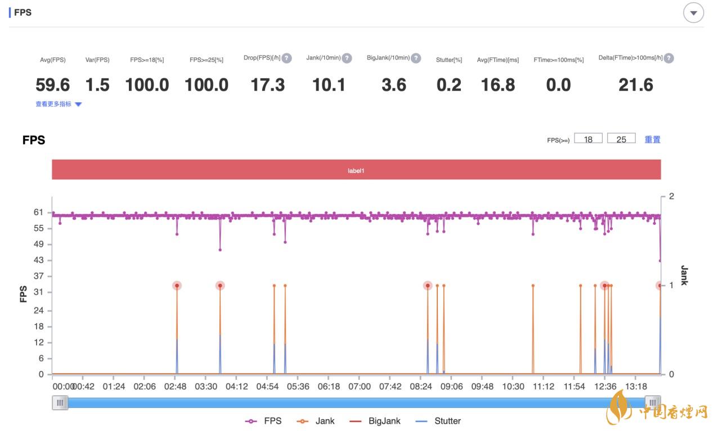Image resolution: width=713 pixels, height=431 pixels.
Task: Click FPS threshold field showing 18
Action: [588, 139]
